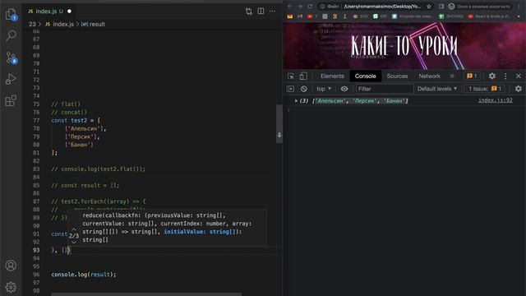This screenshot has height=296, width=526.
Task: Open the Extensions view
Action: pos(11,100)
